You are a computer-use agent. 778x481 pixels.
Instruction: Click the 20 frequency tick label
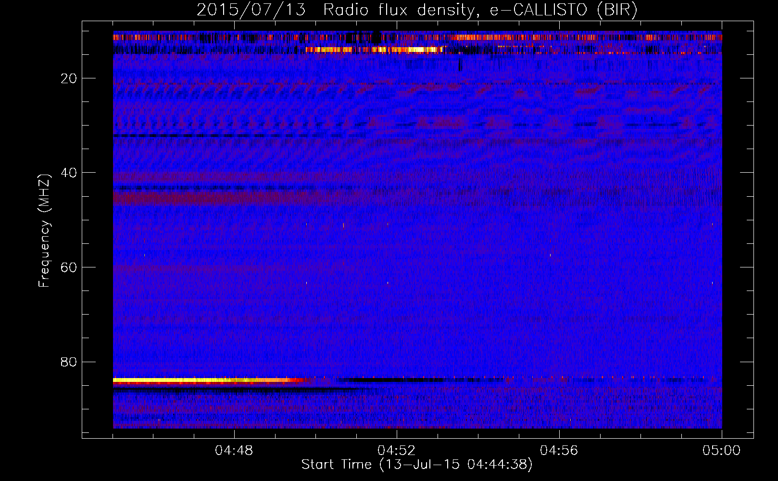(x=69, y=78)
